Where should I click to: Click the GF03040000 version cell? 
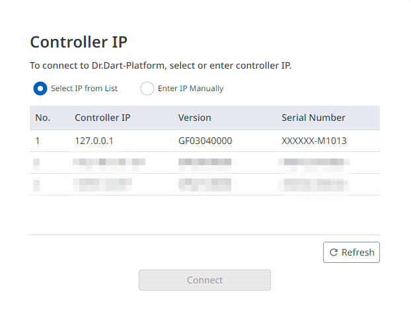pyautogui.click(x=205, y=141)
